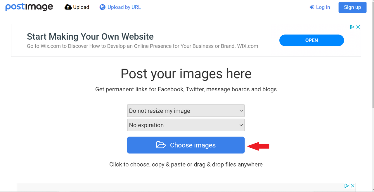374x192 pixels.
Task: Click the Log in arrow icon
Action: (x=312, y=7)
